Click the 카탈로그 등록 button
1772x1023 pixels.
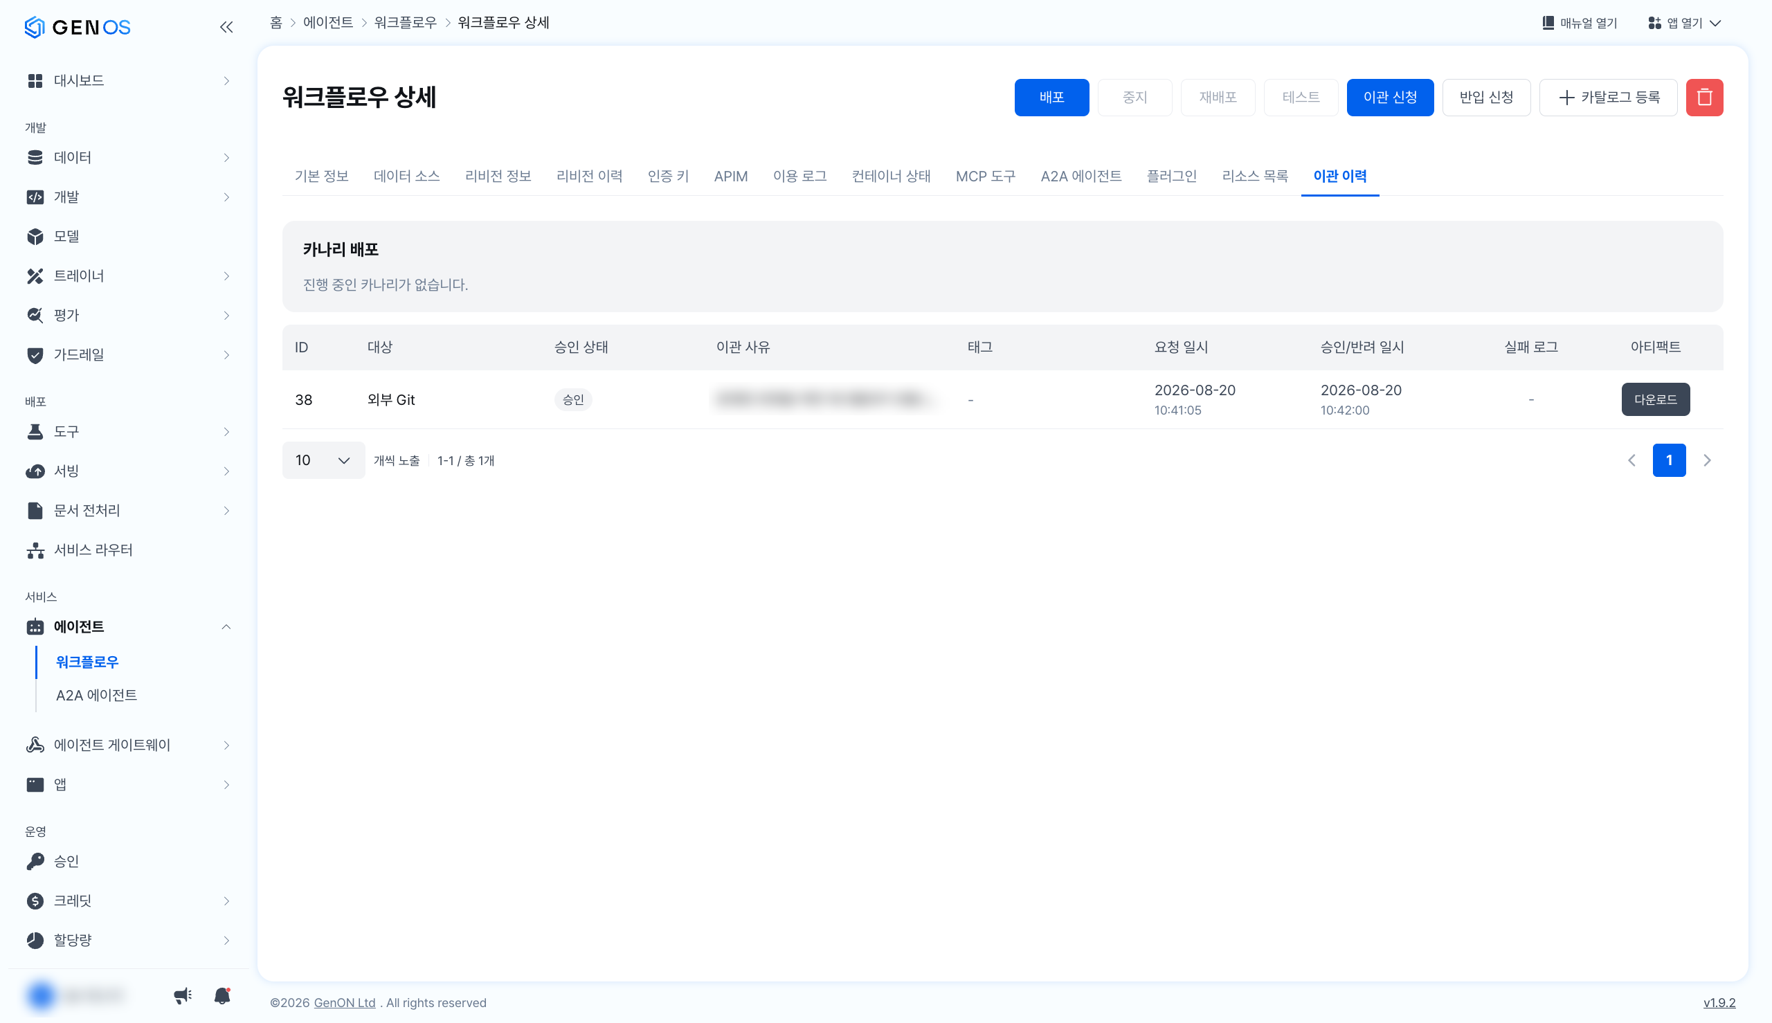tap(1607, 97)
